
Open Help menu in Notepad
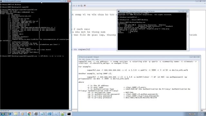pyautogui.click(x=97, y=59)
